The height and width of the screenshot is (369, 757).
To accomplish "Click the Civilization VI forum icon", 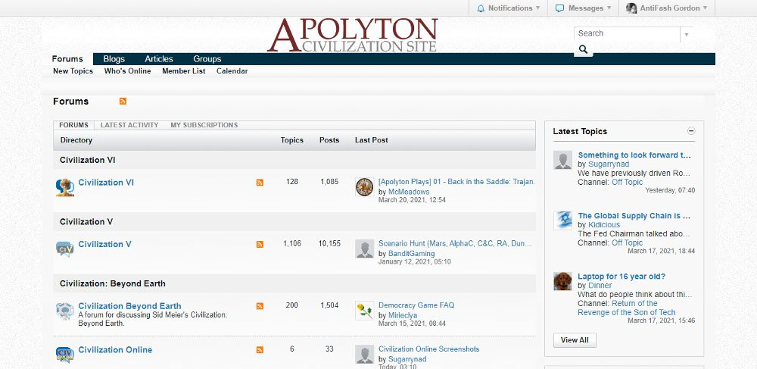I will click(x=64, y=187).
